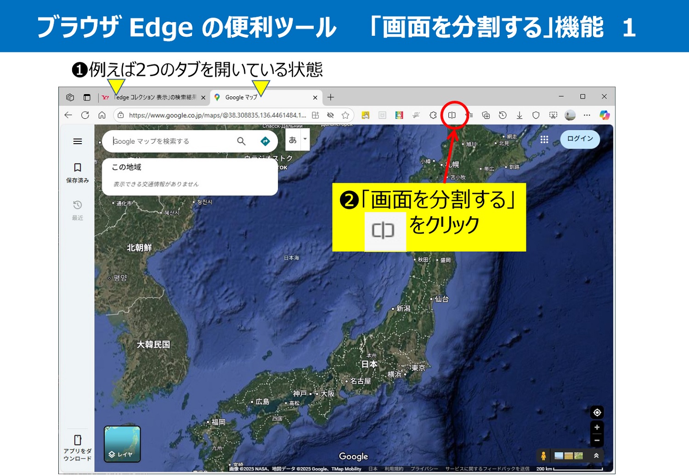Expand the imagery options double chevron
689x476 pixels.
596,456
